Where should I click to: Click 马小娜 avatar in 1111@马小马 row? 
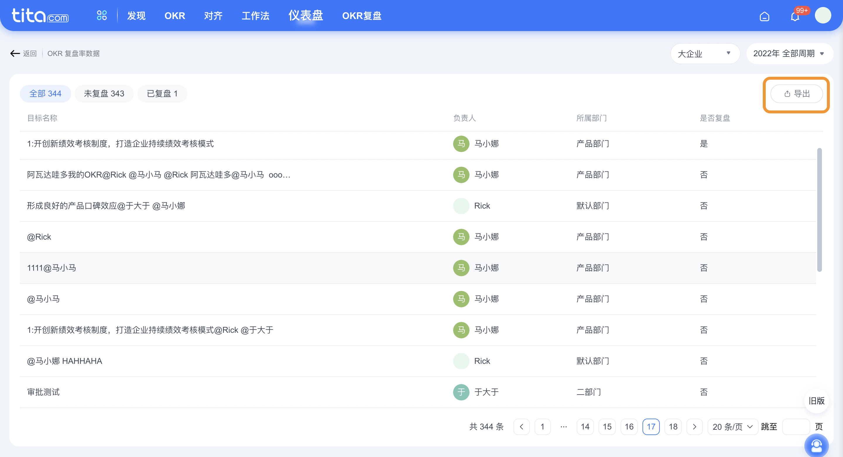pyautogui.click(x=461, y=268)
